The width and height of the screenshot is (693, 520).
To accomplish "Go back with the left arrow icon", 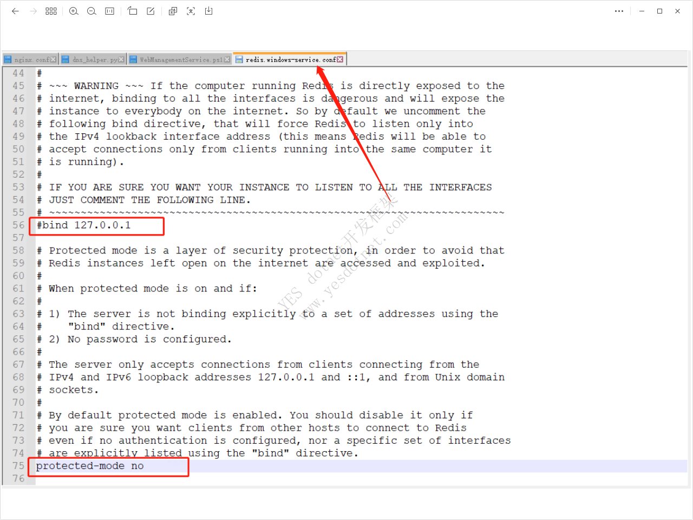I will (15, 11).
